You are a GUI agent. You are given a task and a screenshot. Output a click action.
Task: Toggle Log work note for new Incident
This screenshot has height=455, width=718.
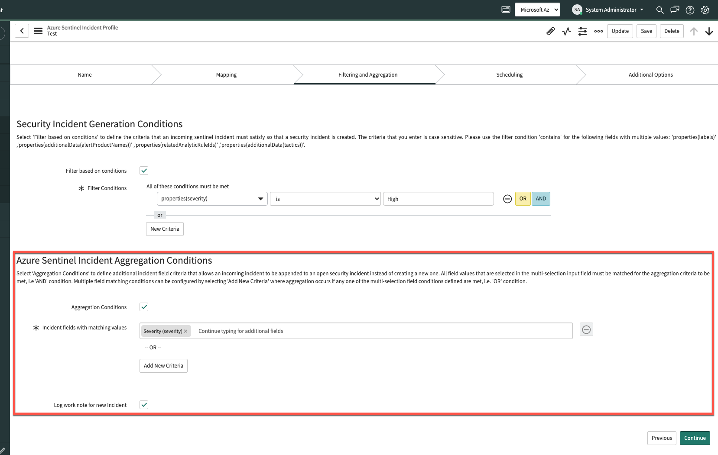144,405
